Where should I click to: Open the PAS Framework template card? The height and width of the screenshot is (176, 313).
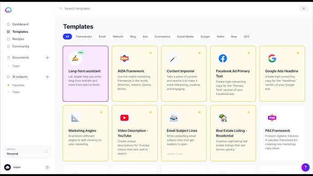pos(282,133)
